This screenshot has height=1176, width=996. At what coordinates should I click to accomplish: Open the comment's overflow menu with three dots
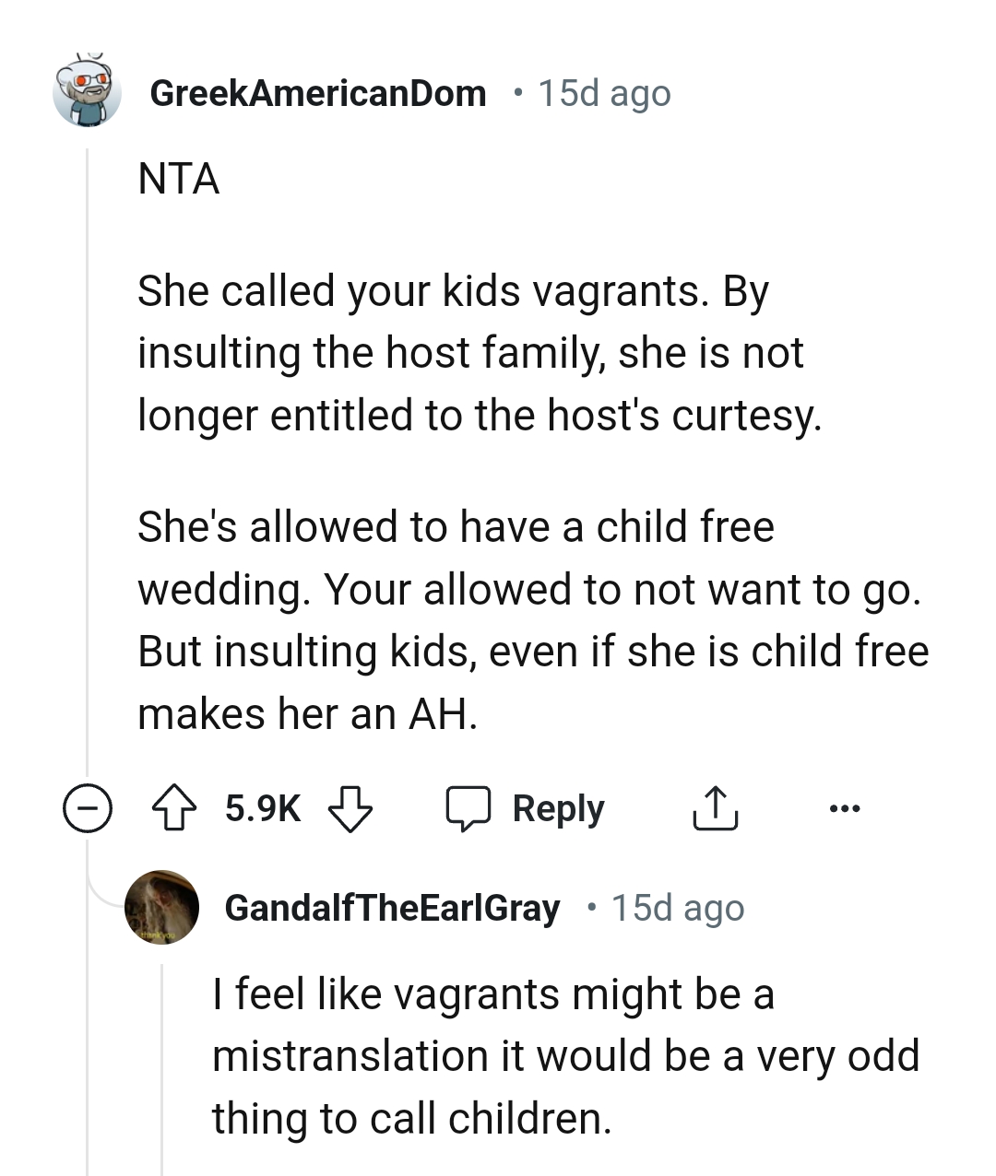(845, 809)
